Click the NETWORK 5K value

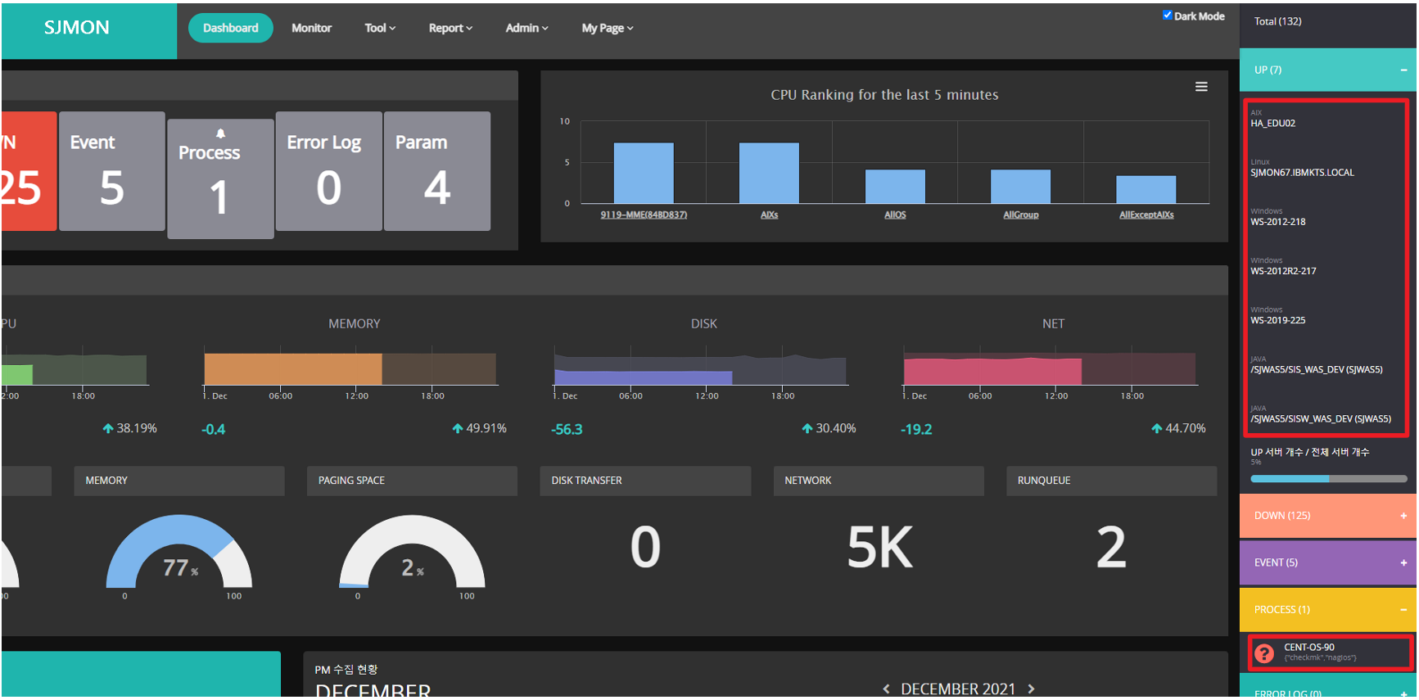pyautogui.click(x=879, y=547)
